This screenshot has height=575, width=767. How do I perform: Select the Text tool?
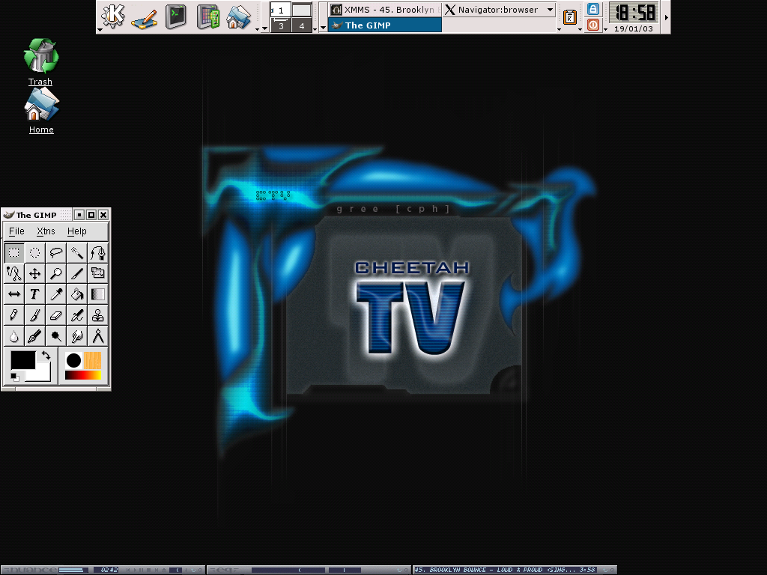coord(34,294)
